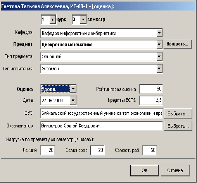Expand the Оценка dropdown arrow
The height and width of the screenshot is (183, 197).
[x=73, y=89]
